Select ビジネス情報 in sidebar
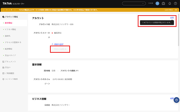Screen dimensions: 180x112 pyautogui.click(x=10, y=29)
